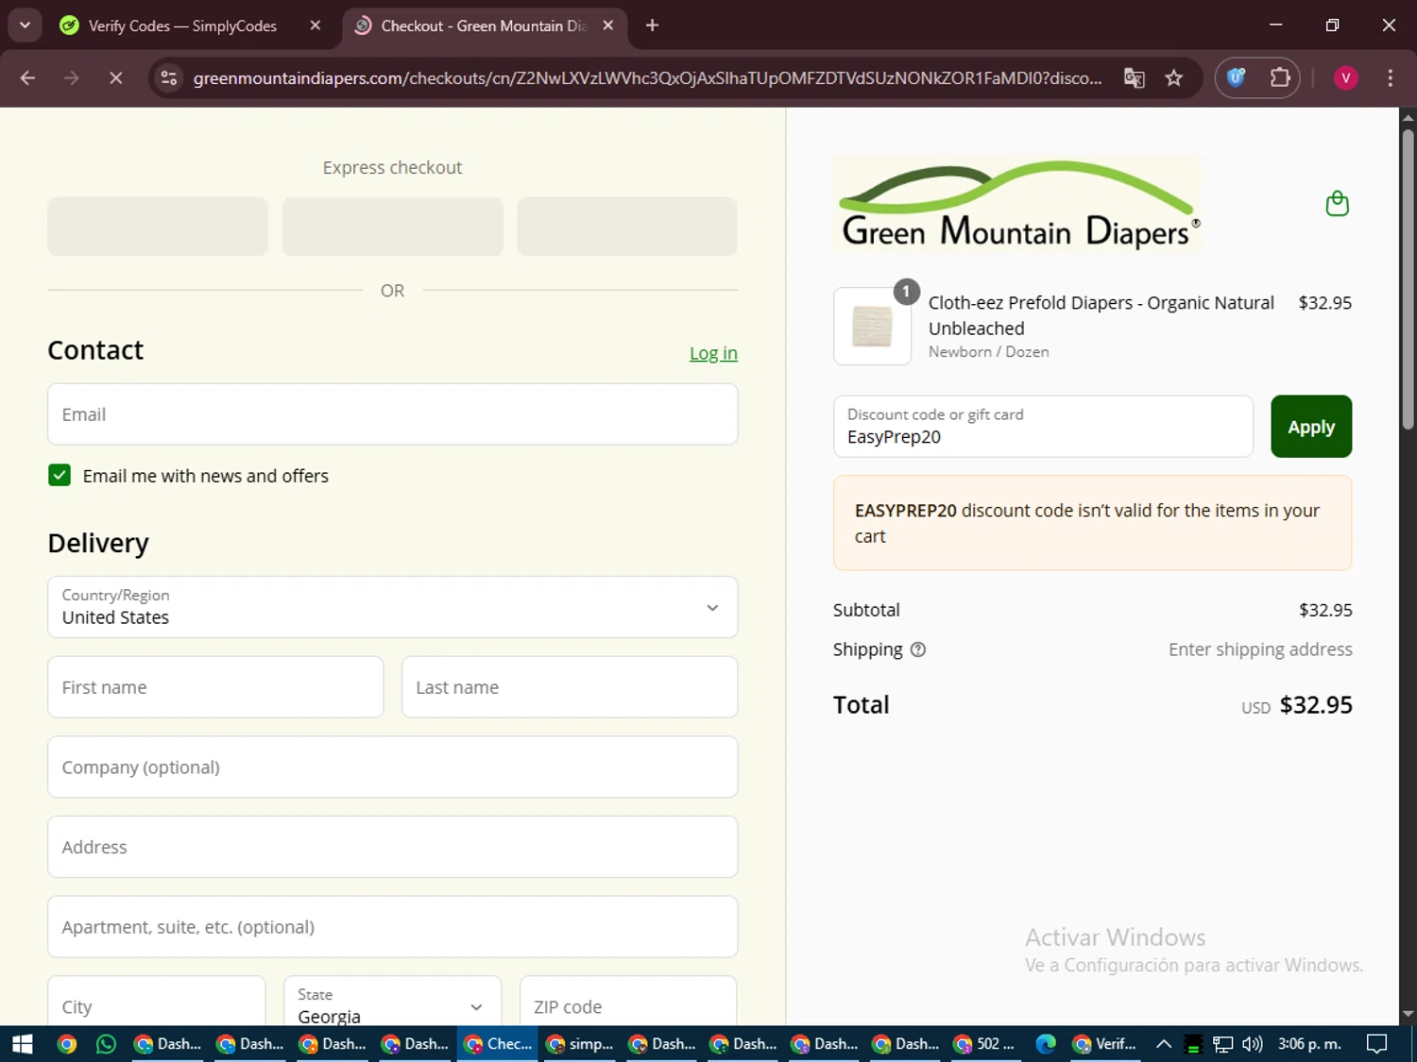Open a new browser tab
The height and width of the screenshot is (1062, 1417).
pos(652,25)
